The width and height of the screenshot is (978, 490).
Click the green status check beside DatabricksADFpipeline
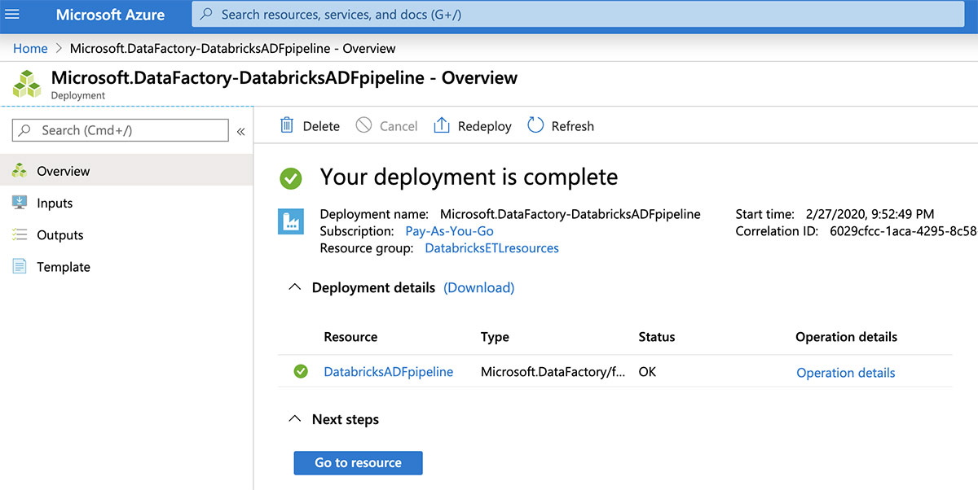tap(301, 372)
